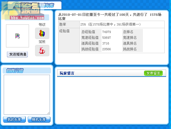Viewport: 171px width, 129px height.
Task: Open the 管理车库 tab
Action: point(46,5)
